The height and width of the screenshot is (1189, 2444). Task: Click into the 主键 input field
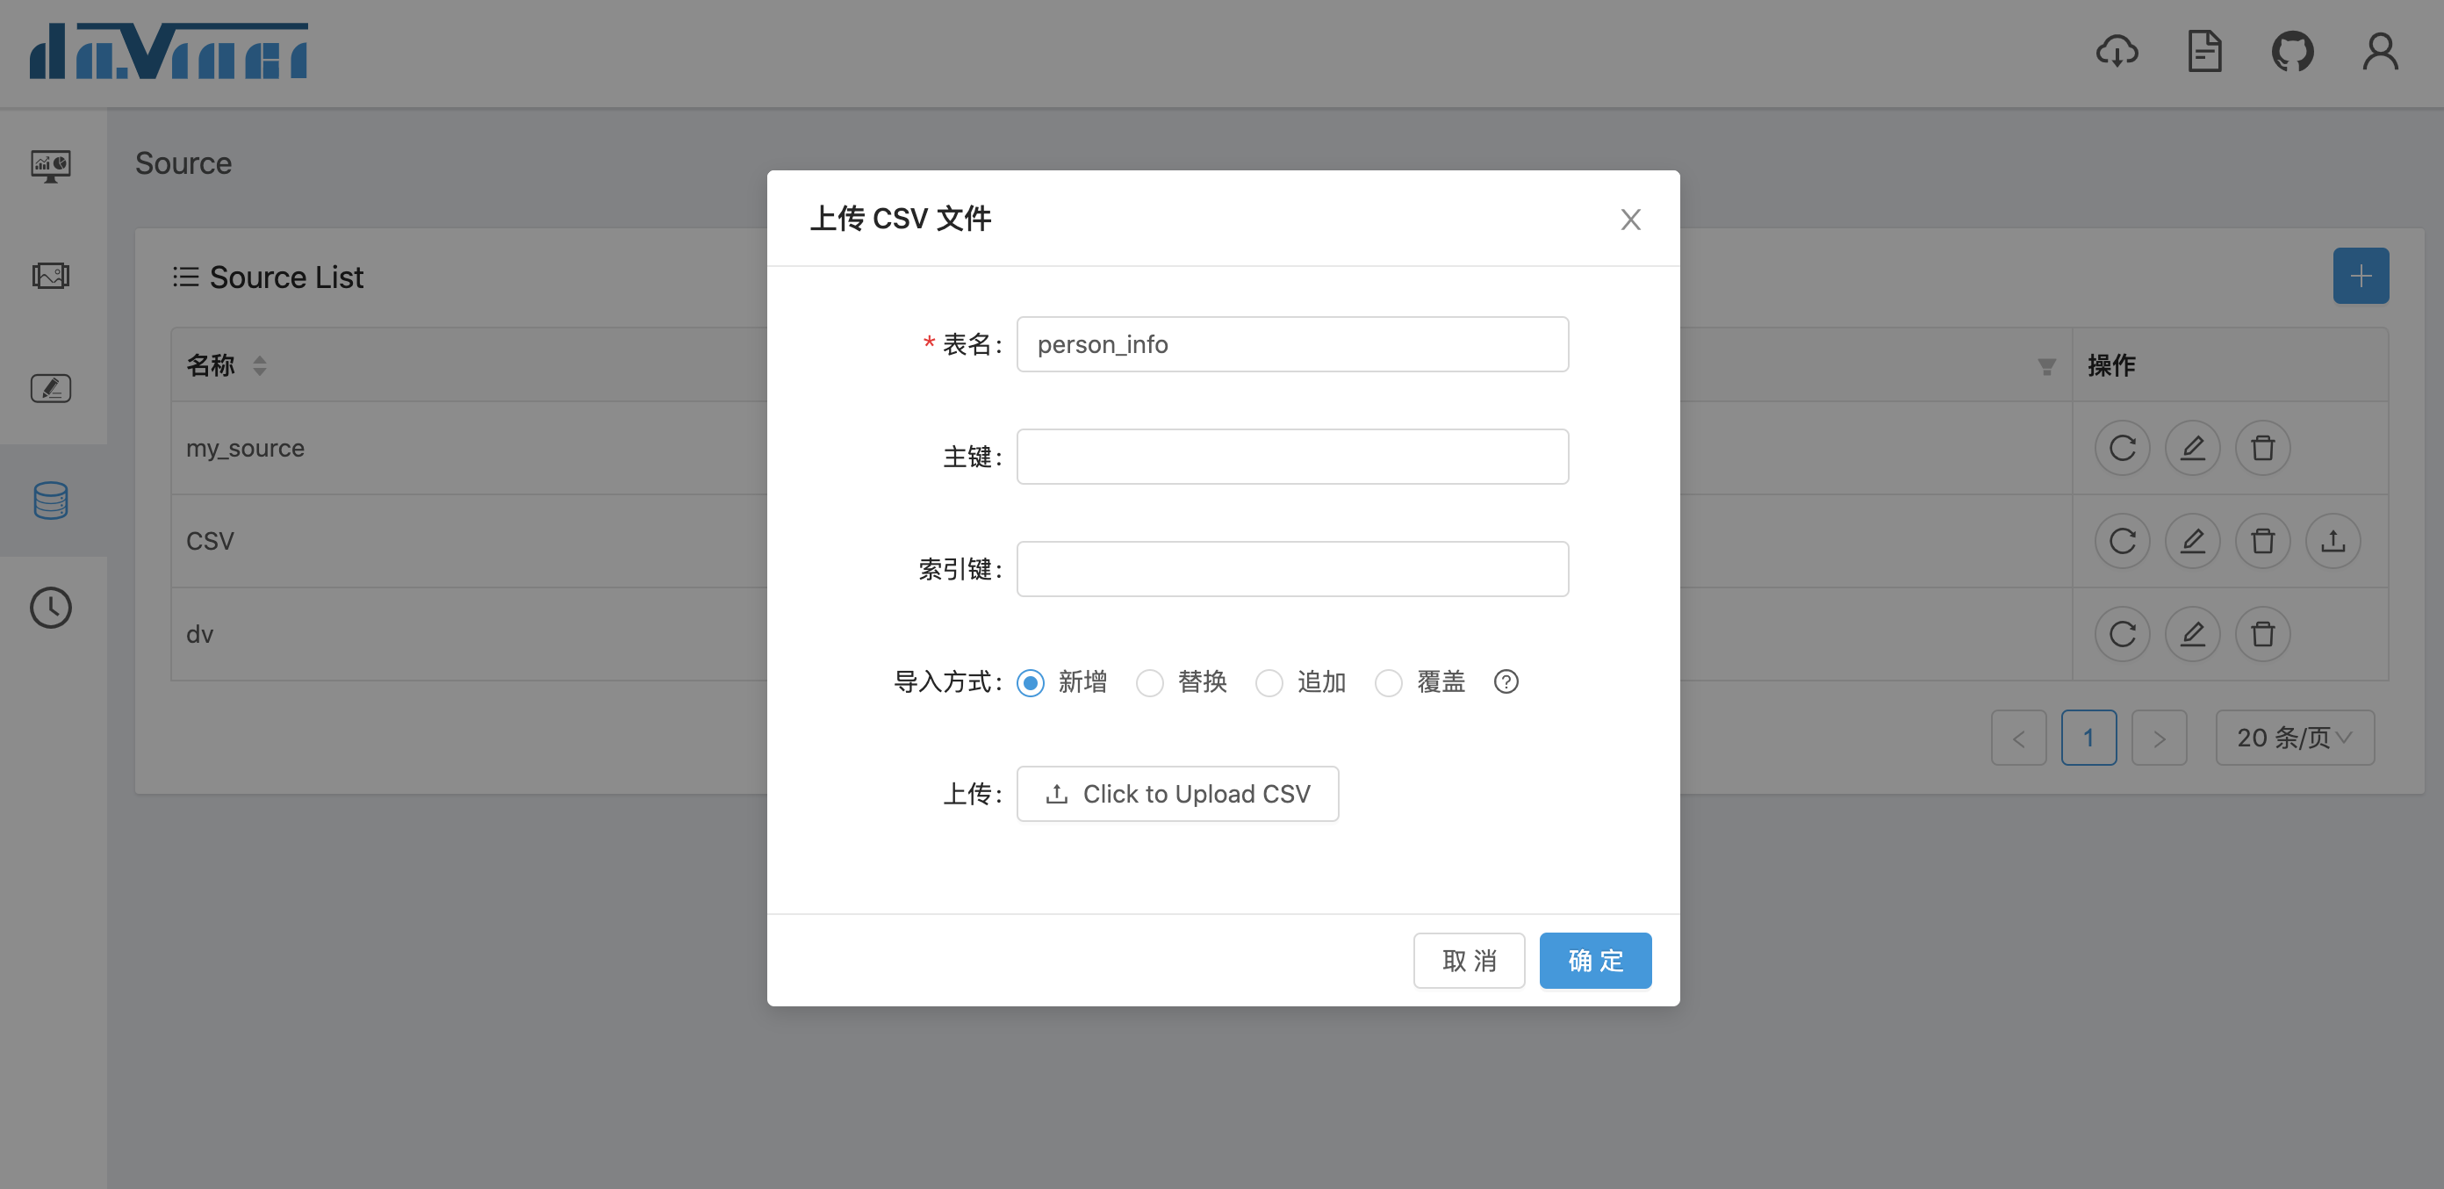tap(1291, 457)
